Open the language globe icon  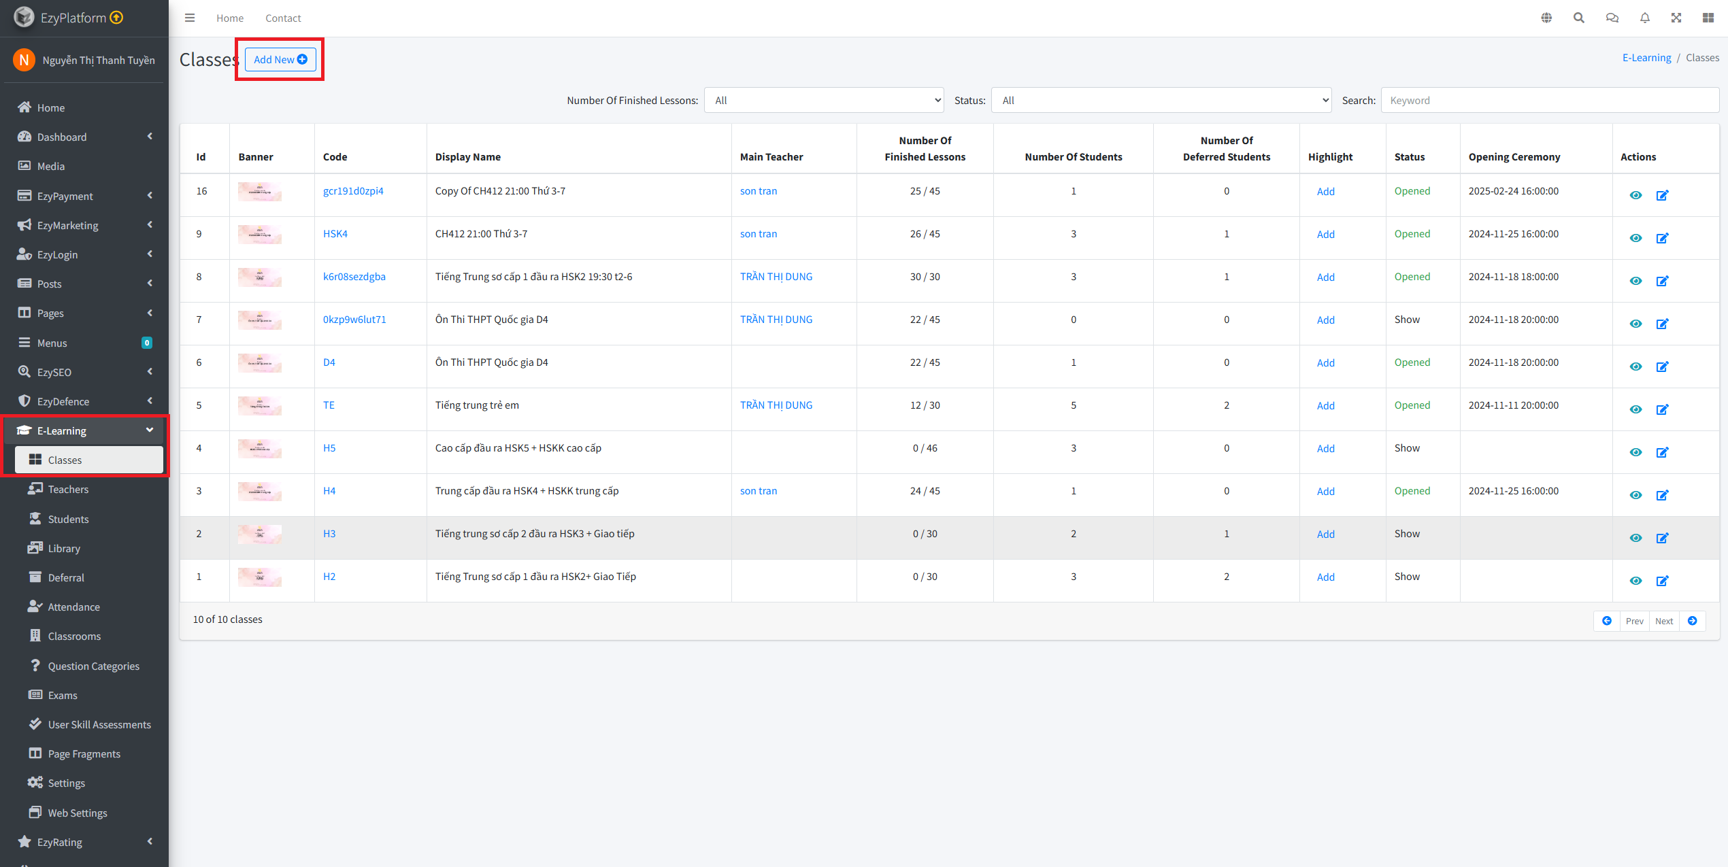1546,18
